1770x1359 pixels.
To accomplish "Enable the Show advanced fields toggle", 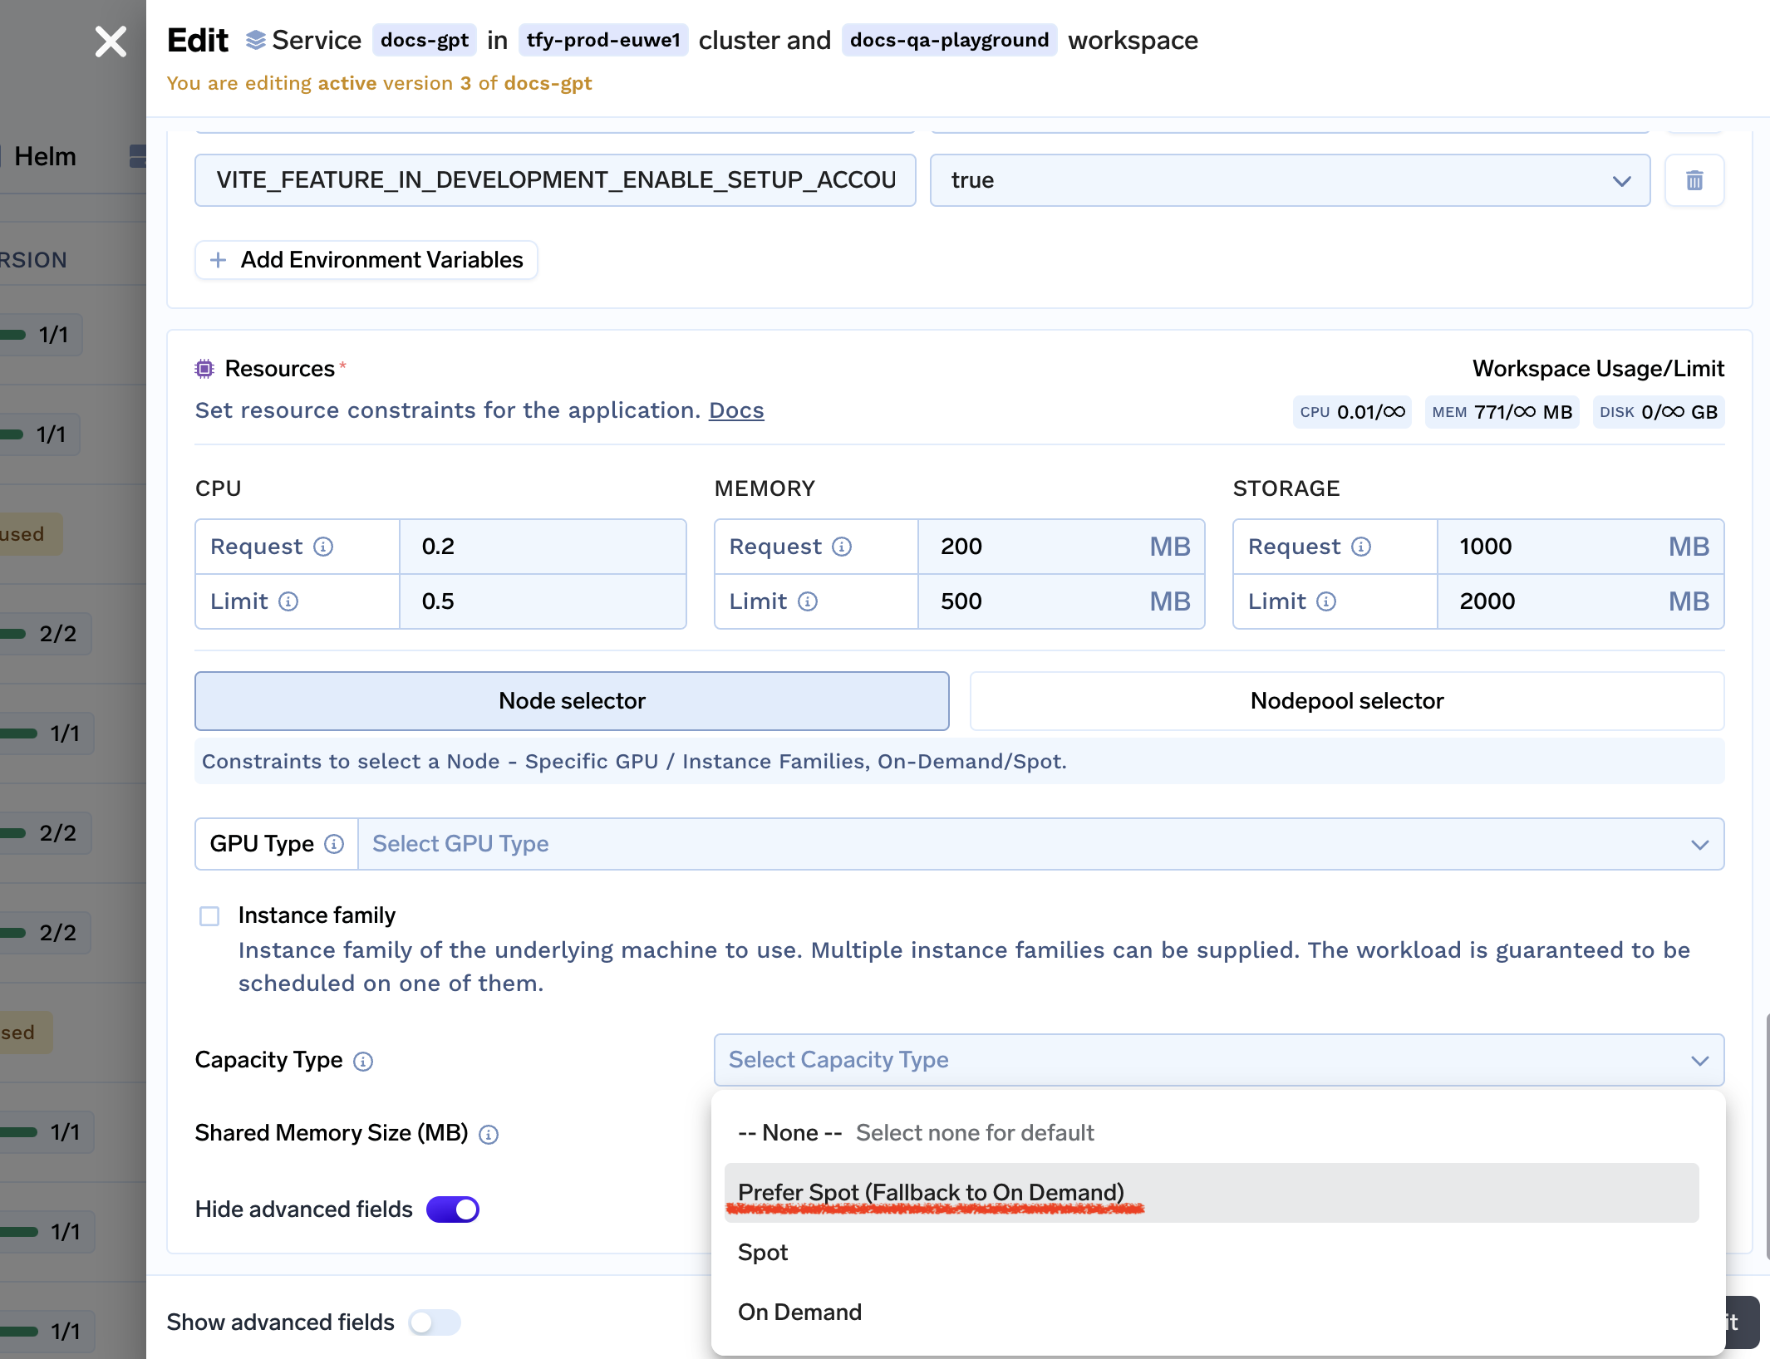I will point(434,1322).
